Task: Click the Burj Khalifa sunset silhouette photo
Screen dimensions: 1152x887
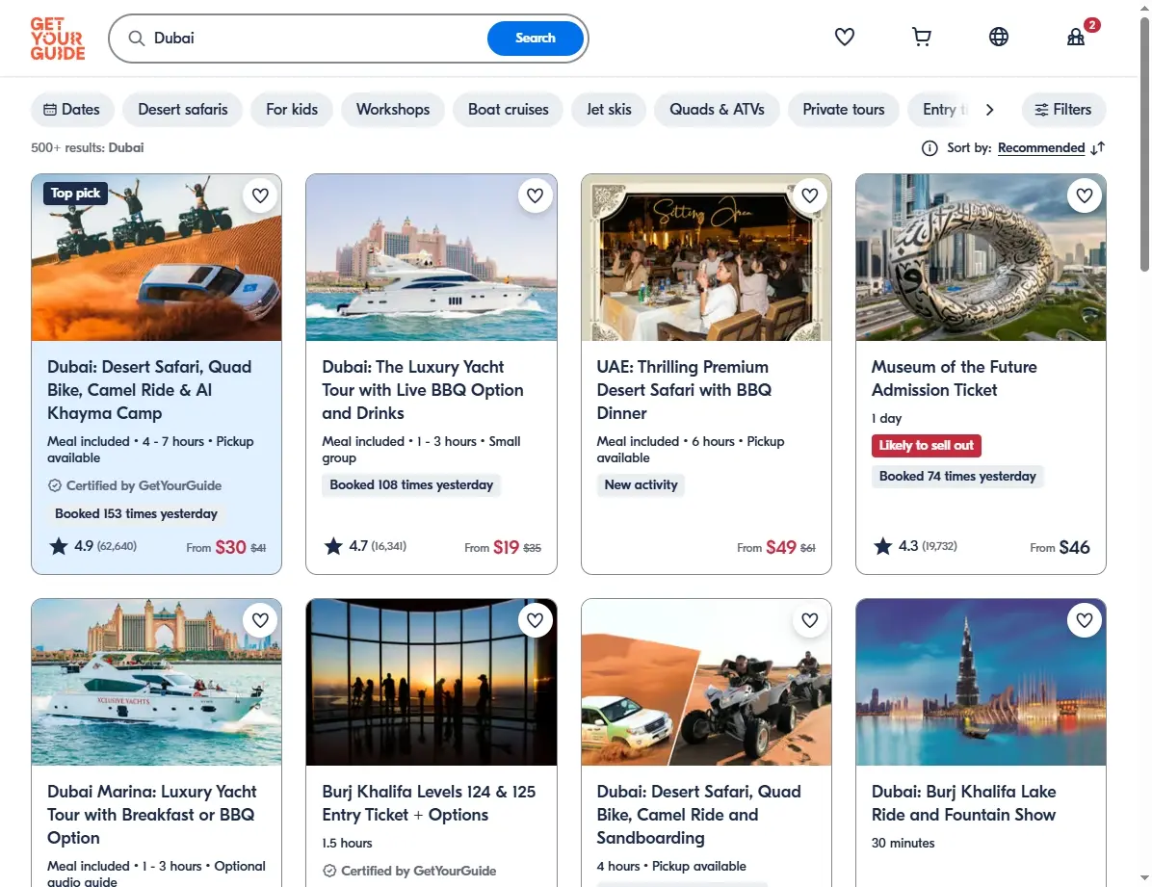Action: [432, 682]
